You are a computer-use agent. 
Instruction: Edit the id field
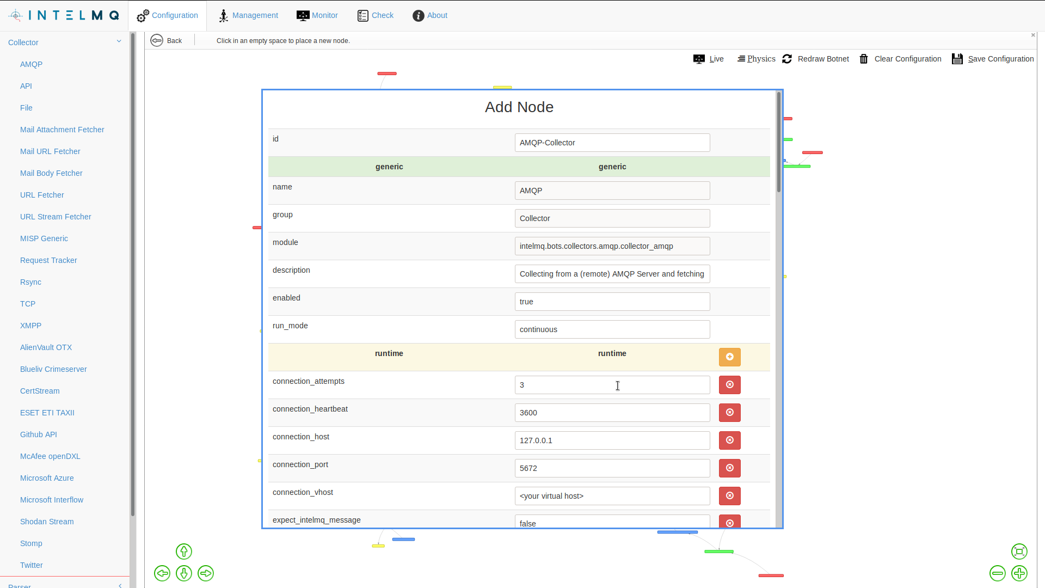pyautogui.click(x=612, y=143)
